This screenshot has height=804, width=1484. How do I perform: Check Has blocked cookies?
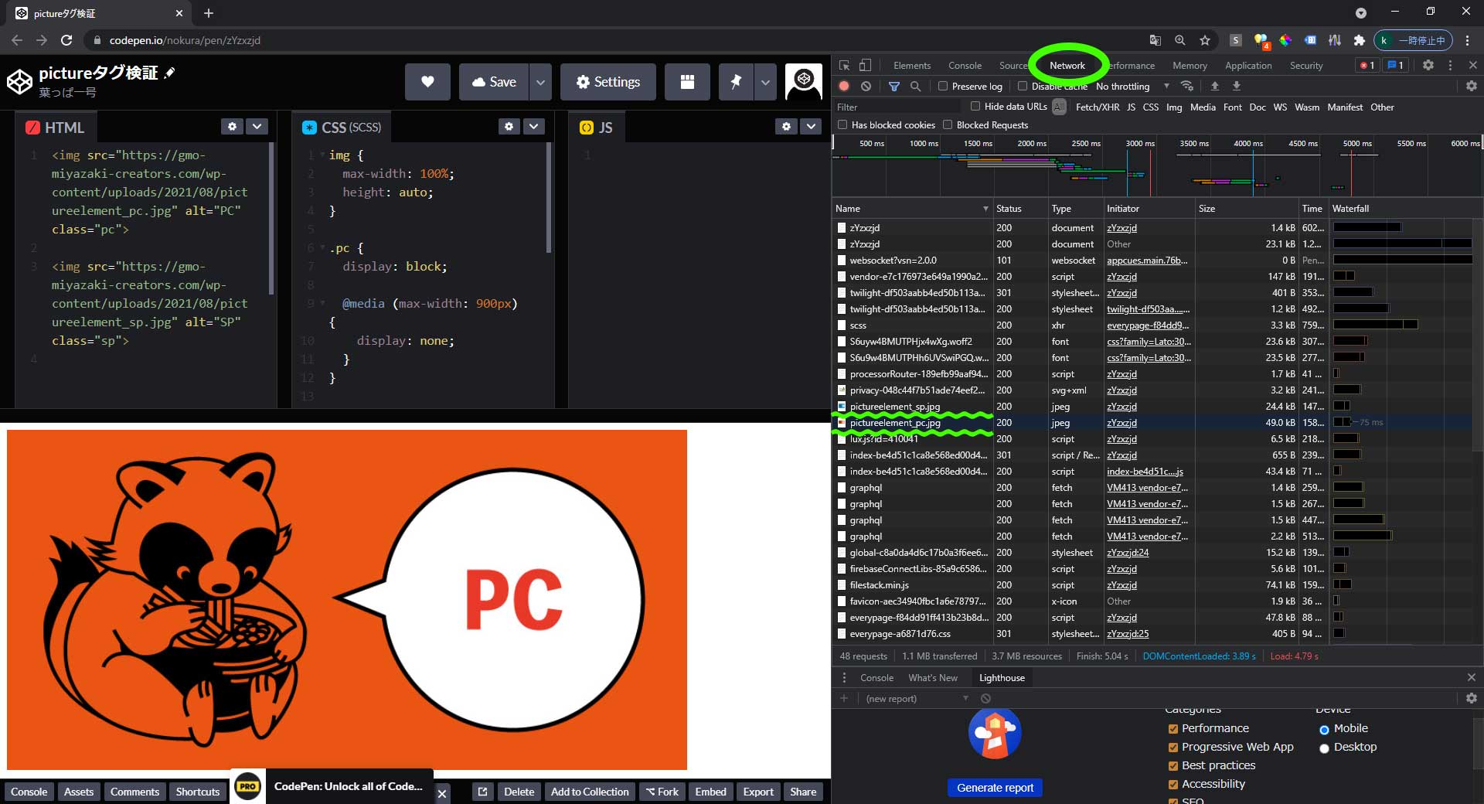(x=842, y=125)
